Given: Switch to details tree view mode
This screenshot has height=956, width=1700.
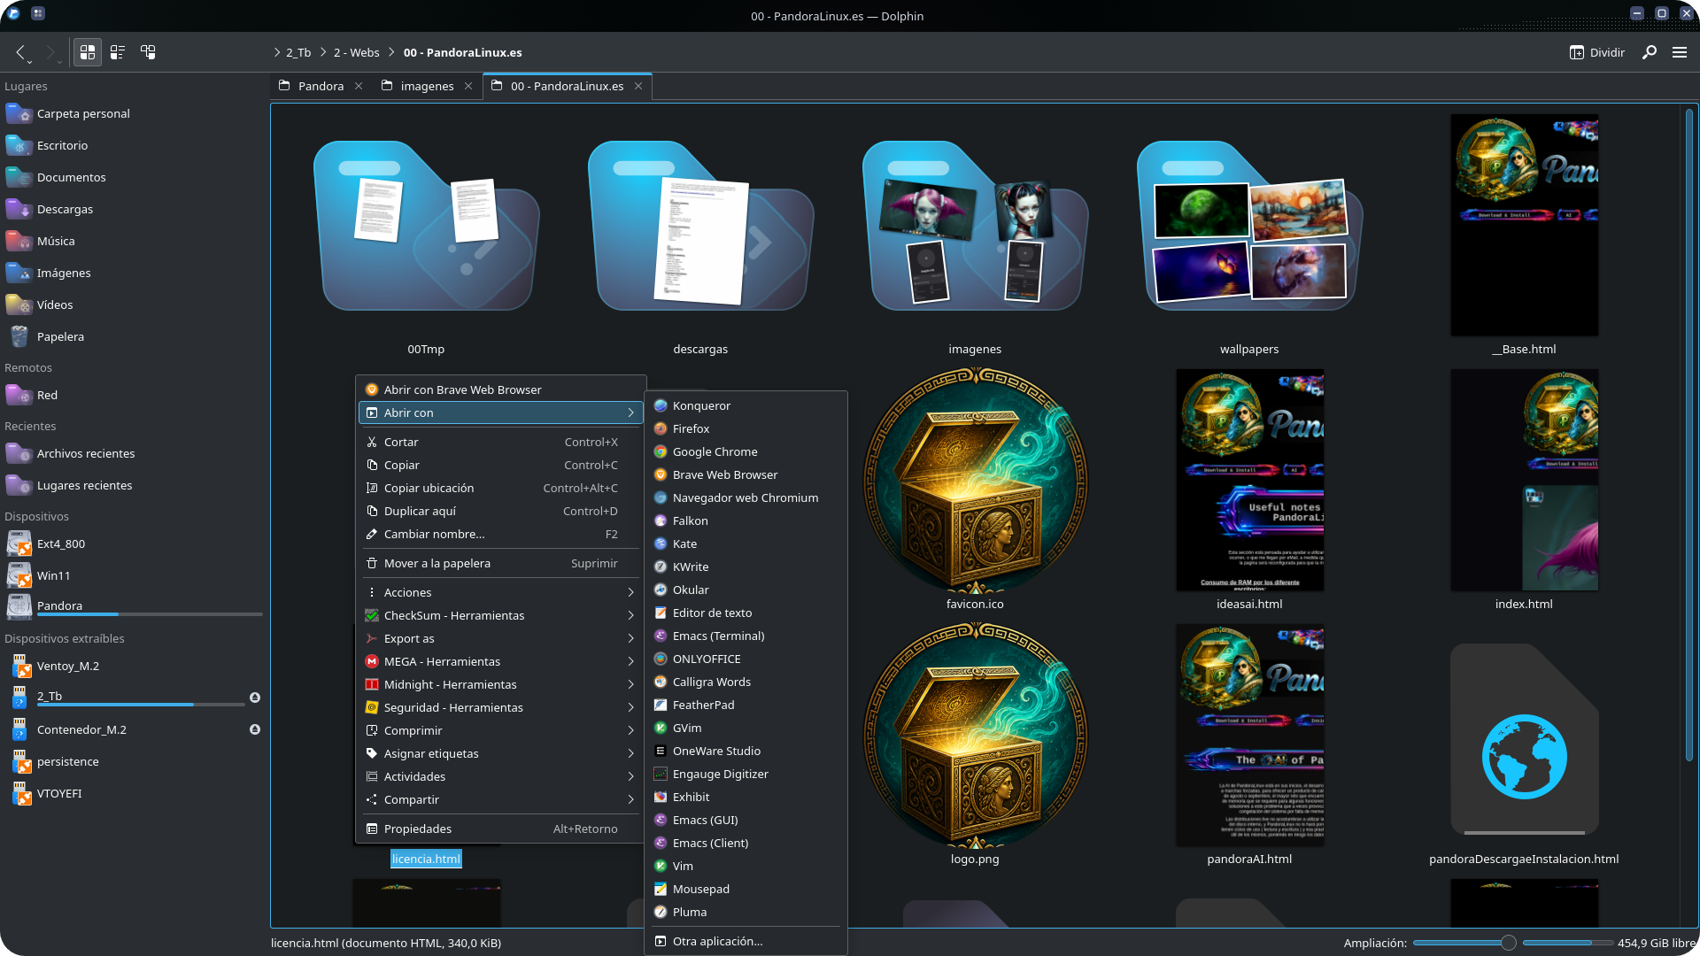Looking at the screenshot, I should click(148, 52).
